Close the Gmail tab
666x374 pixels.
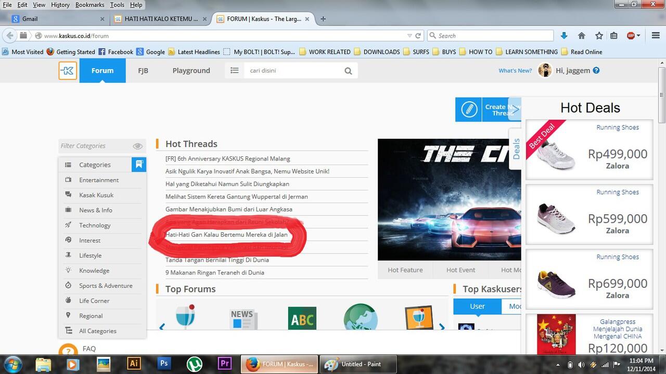(102, 19)
